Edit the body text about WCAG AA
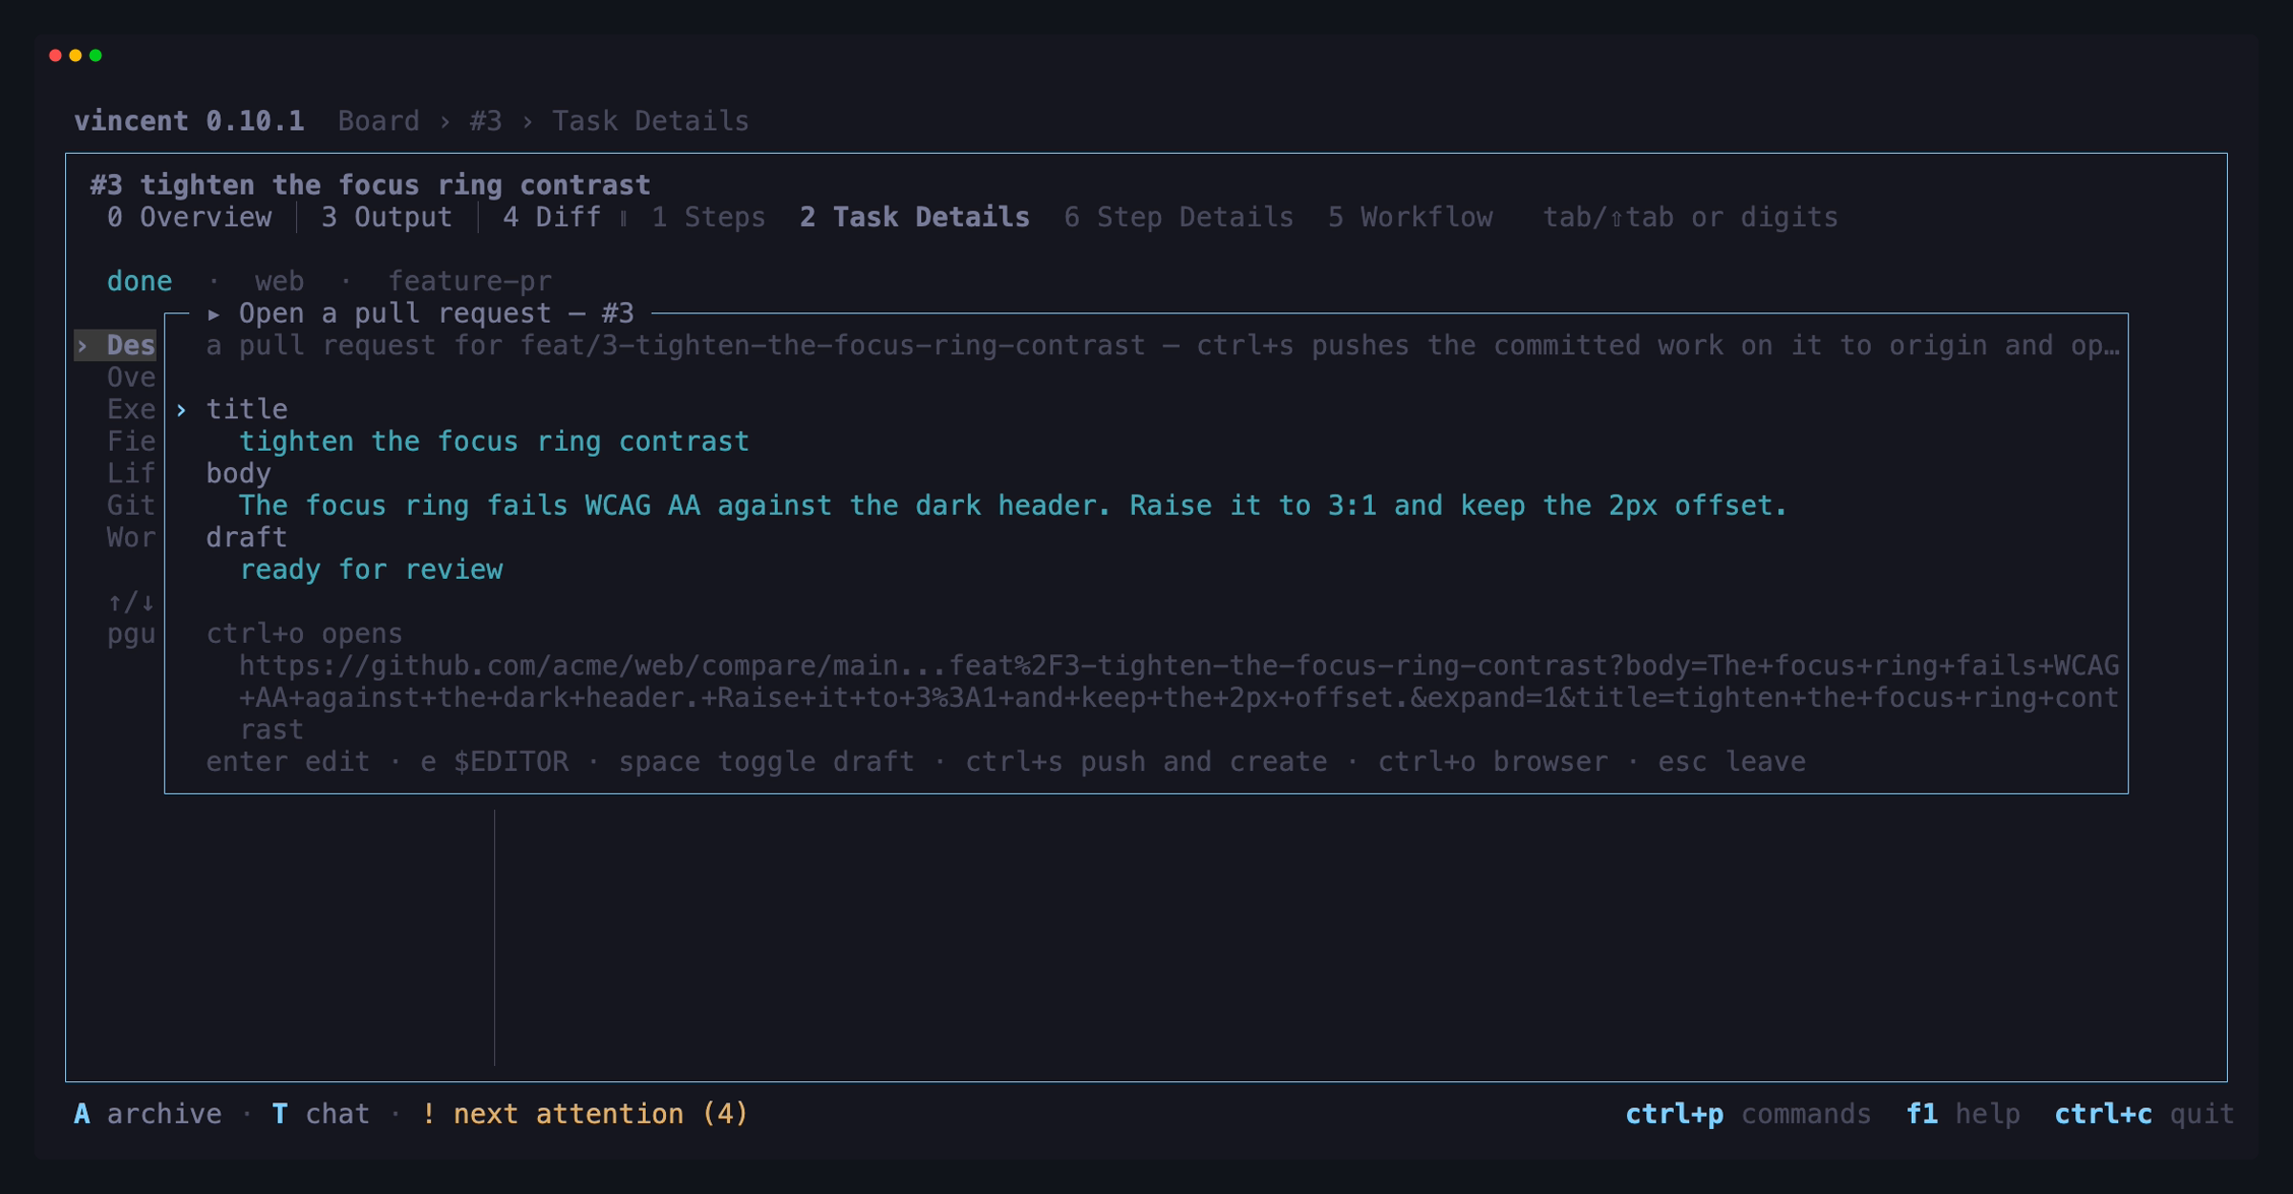The image size is (2293, 1194). pyautogui.click(x=1013, y=505)
